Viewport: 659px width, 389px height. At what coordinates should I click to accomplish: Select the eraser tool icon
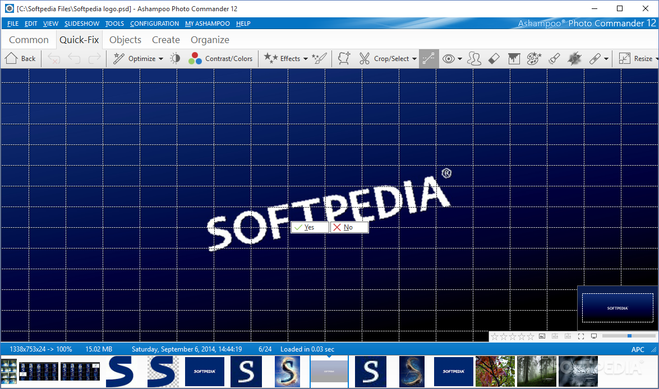tap(494, 59)
